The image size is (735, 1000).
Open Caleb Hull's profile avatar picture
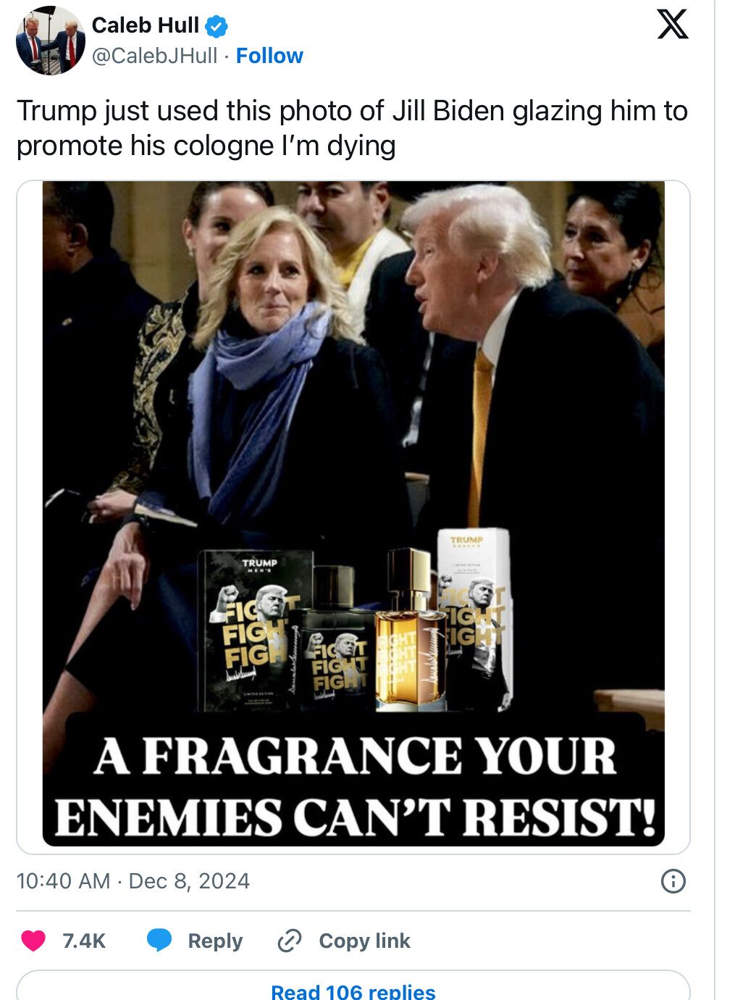click(x=50, y=41)
